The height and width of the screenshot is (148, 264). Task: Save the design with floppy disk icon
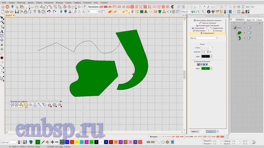click(16, 12)
